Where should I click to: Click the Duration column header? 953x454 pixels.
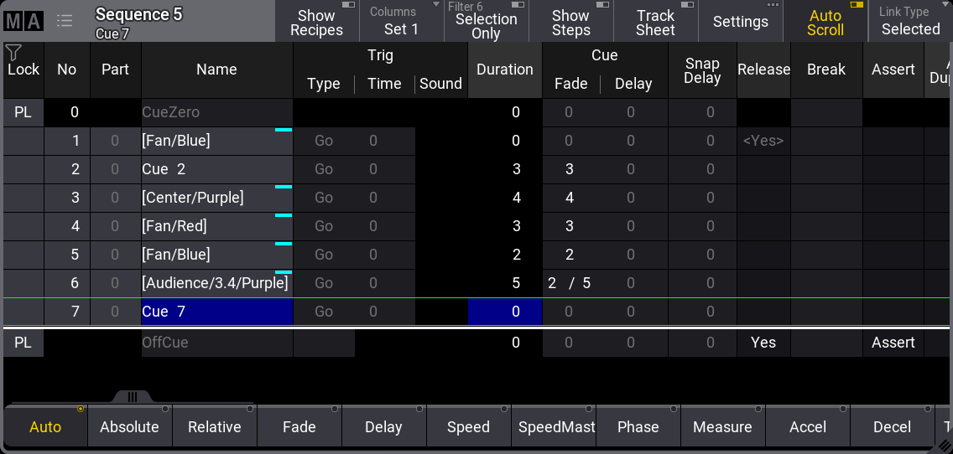coord(504,70)
